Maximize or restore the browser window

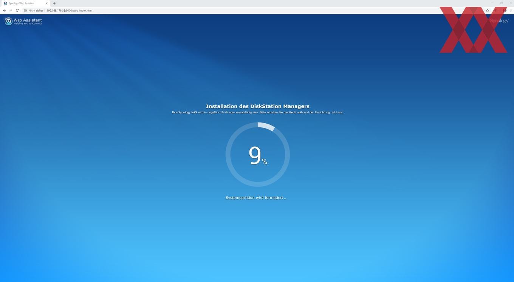(502, 3)
